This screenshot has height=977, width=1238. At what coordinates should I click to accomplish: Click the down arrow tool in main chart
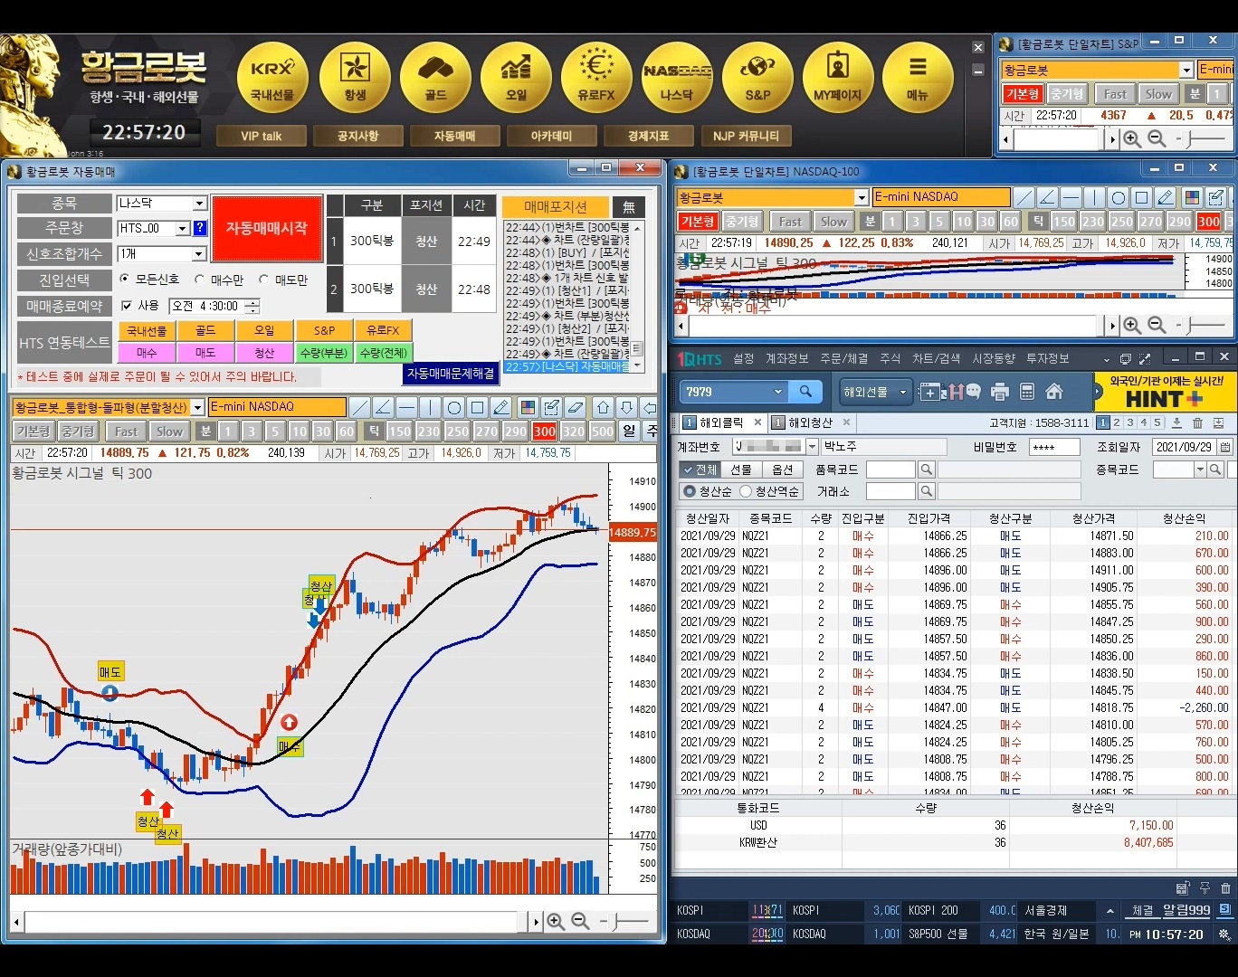(626, 407)
